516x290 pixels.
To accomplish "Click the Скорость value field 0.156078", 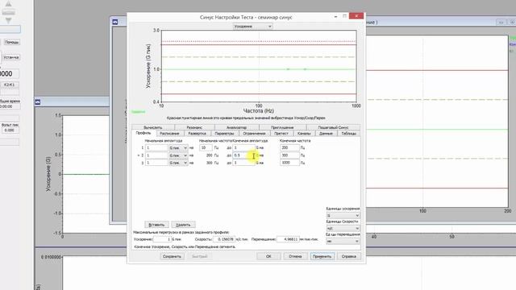I will coord(224,239).
